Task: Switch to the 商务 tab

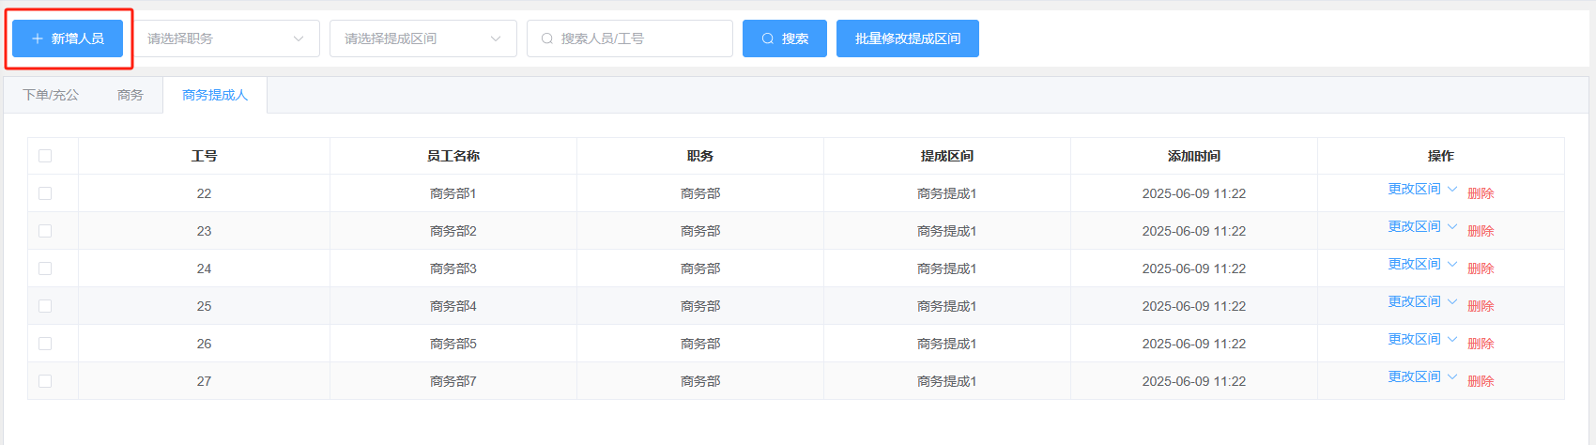Action: [130, 95]
